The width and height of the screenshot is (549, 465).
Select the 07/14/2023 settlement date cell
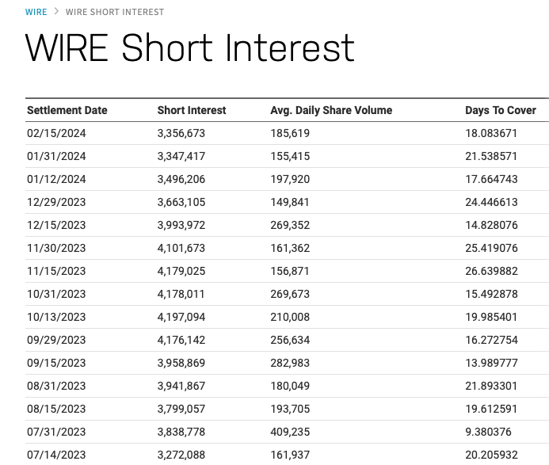click(x=56, y=455)
